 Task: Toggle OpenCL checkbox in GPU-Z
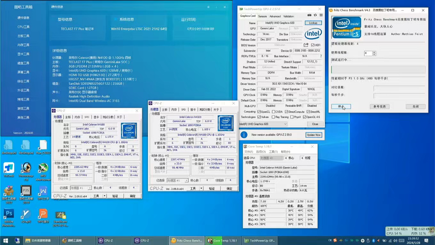click(x=259, y=112)
